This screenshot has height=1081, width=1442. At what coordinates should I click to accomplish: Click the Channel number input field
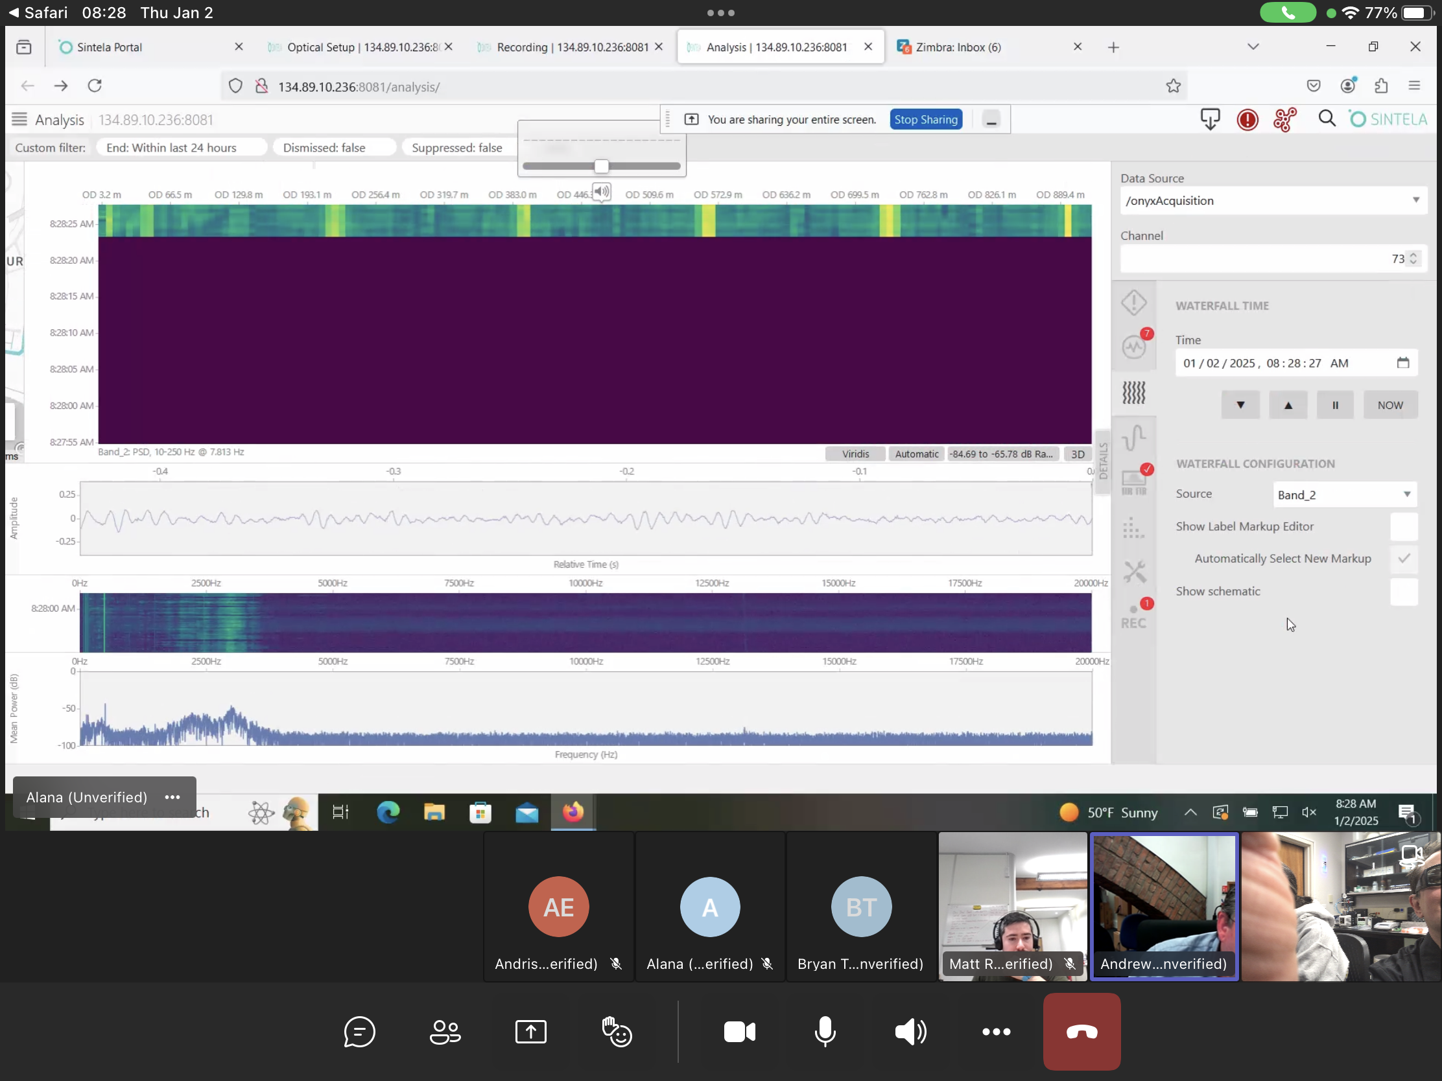coord(1273,259)
